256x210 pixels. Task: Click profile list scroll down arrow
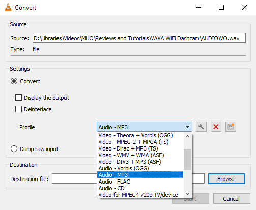point(187,194)
